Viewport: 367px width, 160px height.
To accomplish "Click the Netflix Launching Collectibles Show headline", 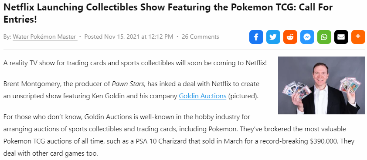I will click(168, 13).
